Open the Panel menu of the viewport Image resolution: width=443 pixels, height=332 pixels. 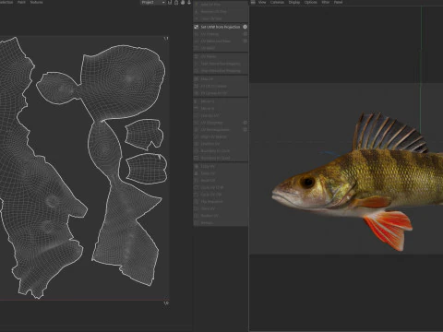click(338, 2)
